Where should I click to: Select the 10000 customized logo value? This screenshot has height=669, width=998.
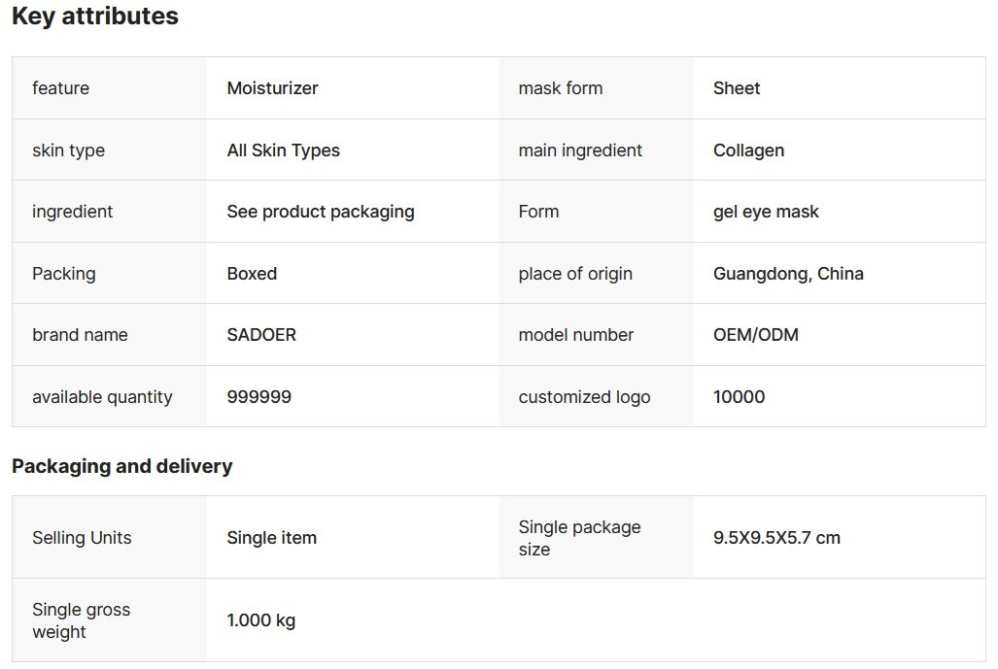[x=739, y=397]
